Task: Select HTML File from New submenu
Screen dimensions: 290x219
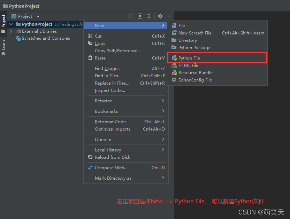Action: point(188,65)
